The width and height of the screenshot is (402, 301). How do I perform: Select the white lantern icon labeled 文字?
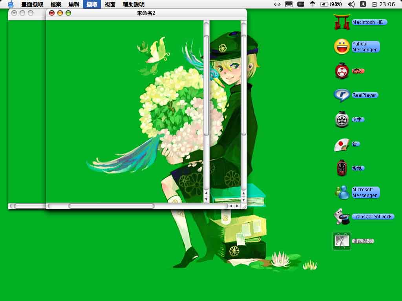point(342,119)
